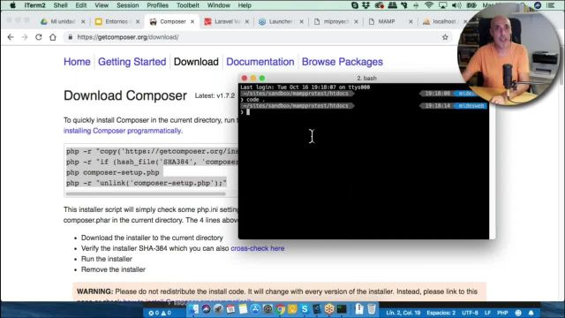Close the Composer browser tab
This screenshot has width=565, height=318.
coord(192,21)
